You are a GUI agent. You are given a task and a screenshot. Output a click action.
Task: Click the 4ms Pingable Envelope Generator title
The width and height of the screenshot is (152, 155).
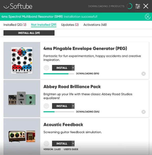pos(85,48)
